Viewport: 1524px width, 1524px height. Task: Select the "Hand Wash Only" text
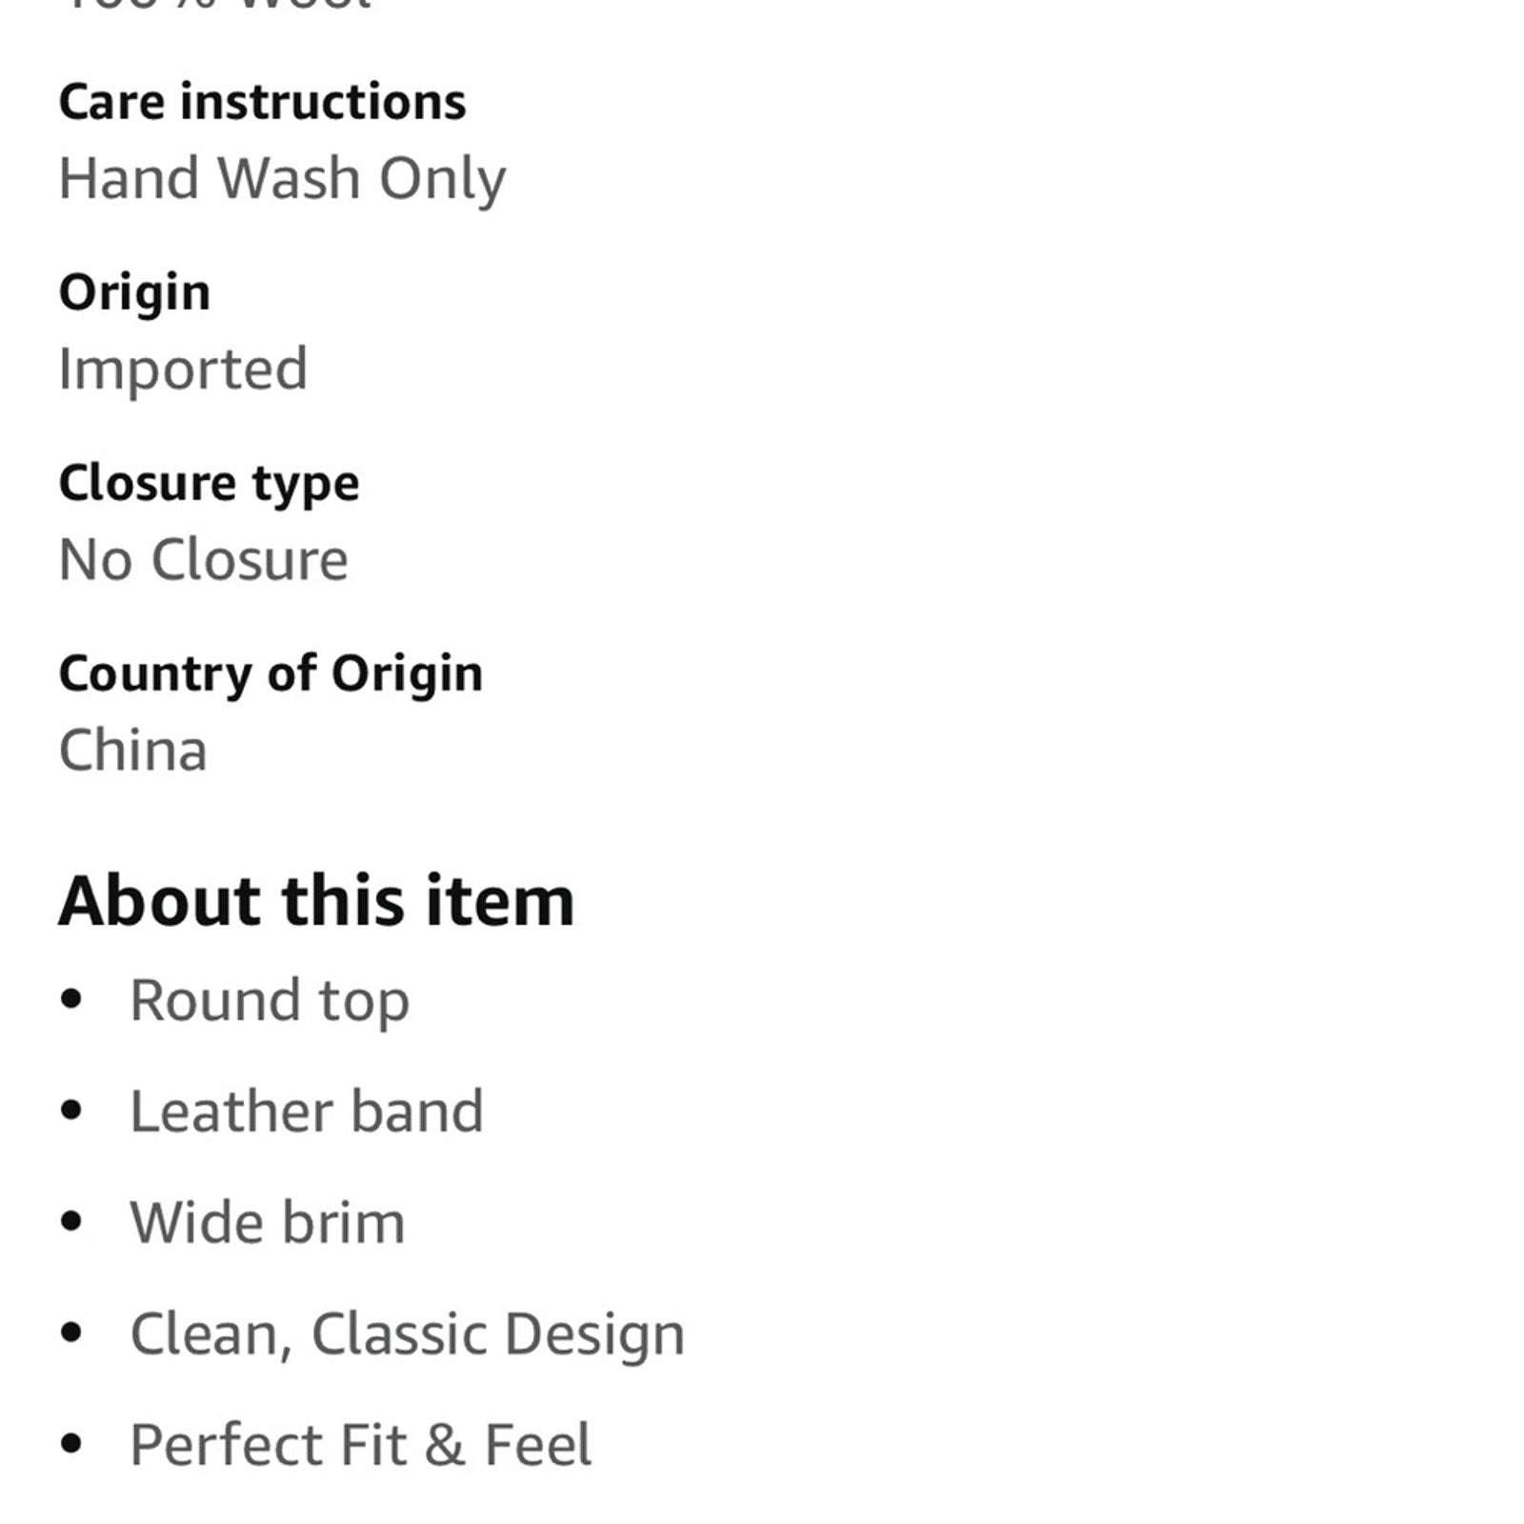[x=282, y=178]
